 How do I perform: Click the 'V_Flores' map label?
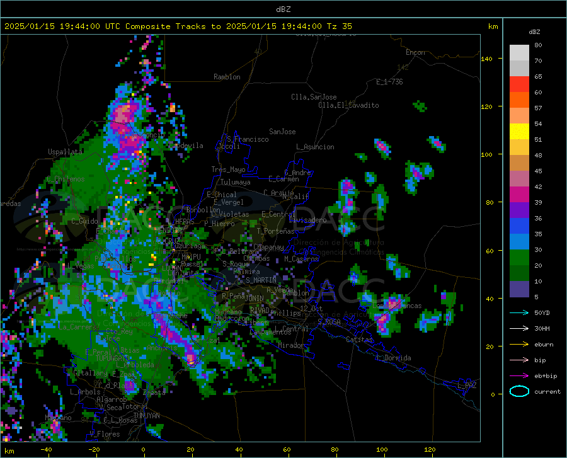(x=105, y=434)
